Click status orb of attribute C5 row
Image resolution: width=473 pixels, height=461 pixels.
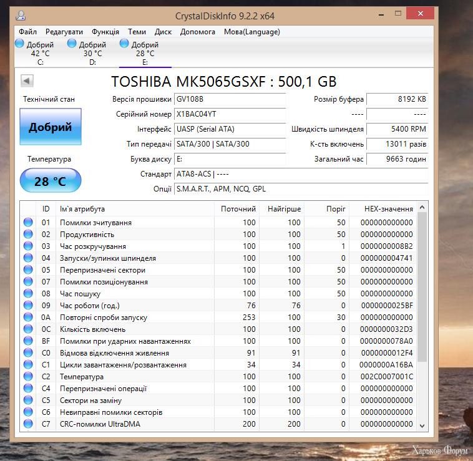[28, 400]
